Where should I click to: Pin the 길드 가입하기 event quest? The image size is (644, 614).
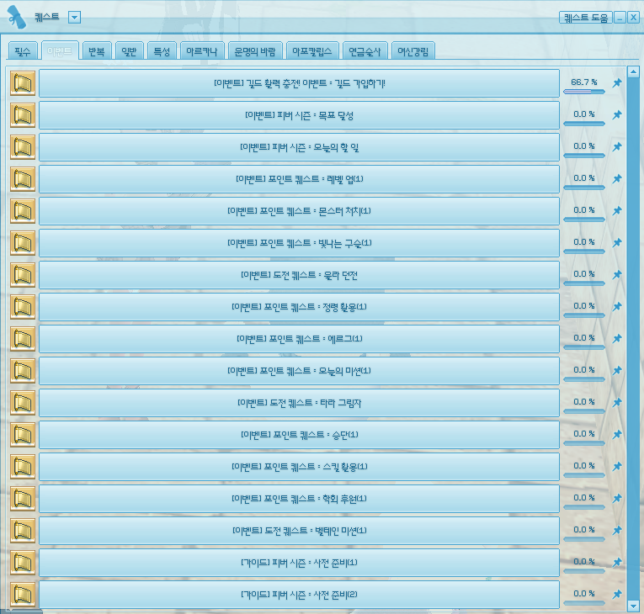tap(617, 83)
